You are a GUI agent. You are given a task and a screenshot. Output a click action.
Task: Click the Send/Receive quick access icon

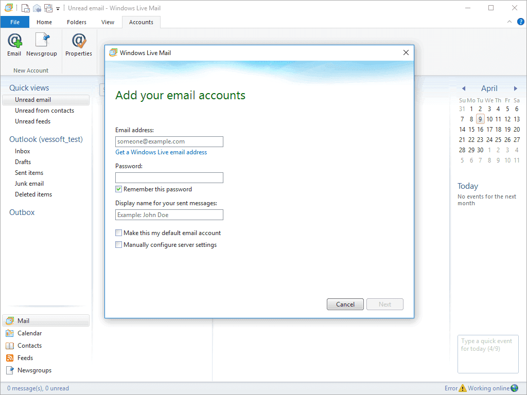(48, 8)
